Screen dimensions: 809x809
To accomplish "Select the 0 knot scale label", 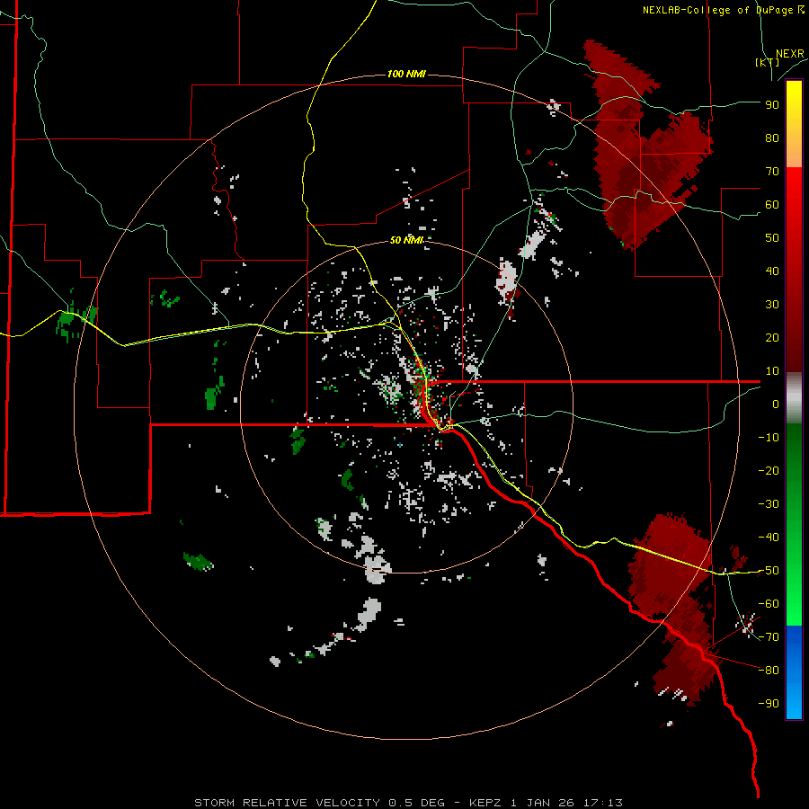I will (776, 404).
